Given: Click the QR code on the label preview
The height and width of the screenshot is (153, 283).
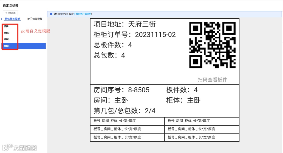Looking at the screenshot, I should click(213, 45).
